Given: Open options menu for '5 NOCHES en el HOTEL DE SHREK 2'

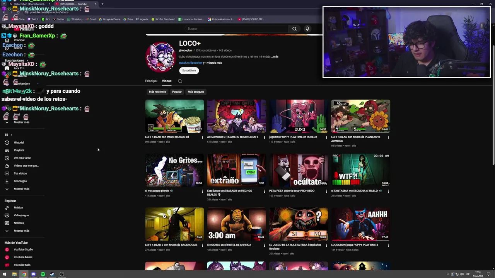Looking at the screenshot, I should (265, 245).
